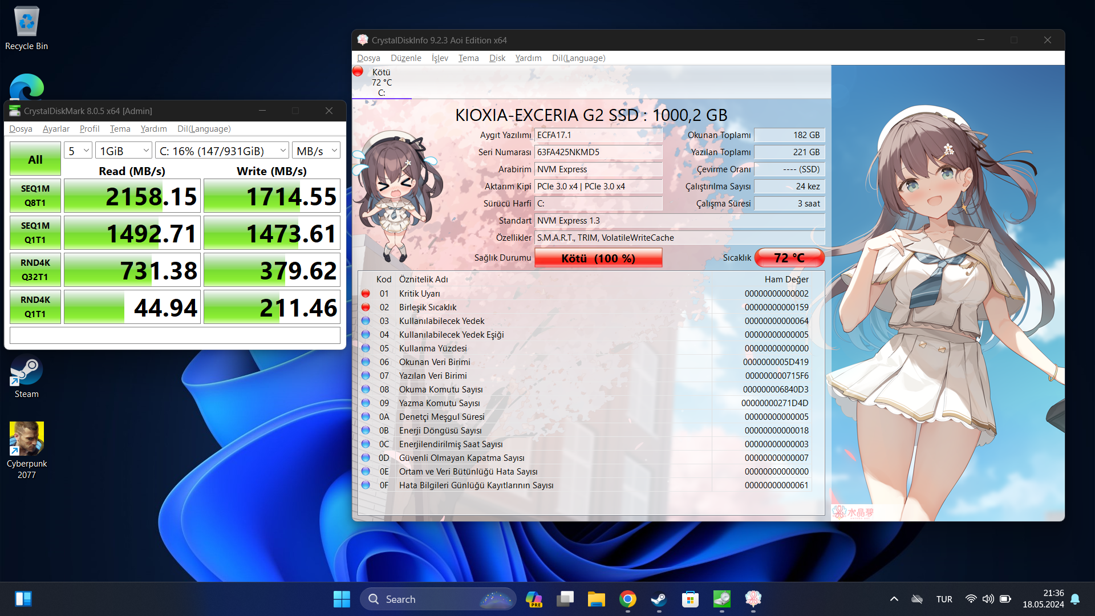Open the volume speaker tray icon
Screen dimensions: 1095x616
pos(988,599)
